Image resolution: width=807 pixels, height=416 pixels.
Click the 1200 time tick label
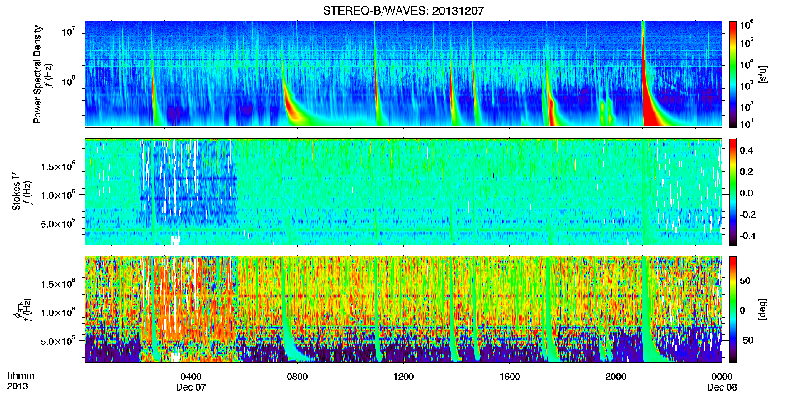pyautogui.click(x=403, y=376)
